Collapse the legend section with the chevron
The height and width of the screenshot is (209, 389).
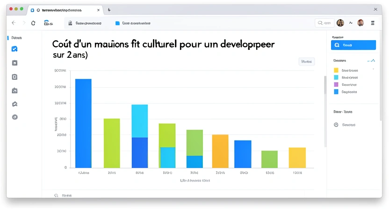coord(371,61)
